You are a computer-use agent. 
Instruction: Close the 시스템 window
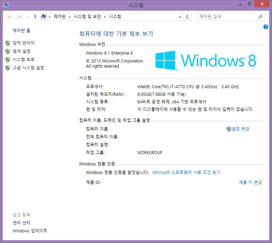262,4
